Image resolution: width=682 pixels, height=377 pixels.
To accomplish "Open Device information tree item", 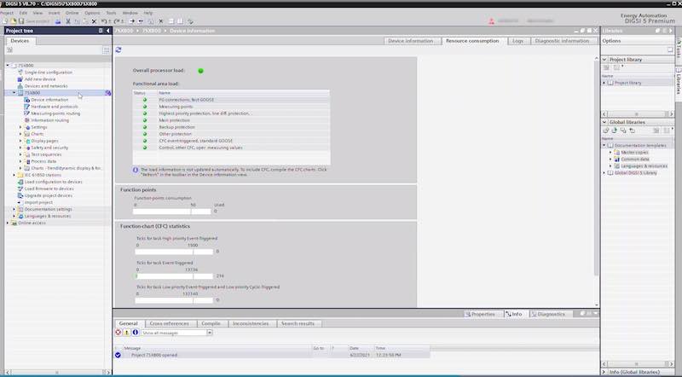I will 49,100.
